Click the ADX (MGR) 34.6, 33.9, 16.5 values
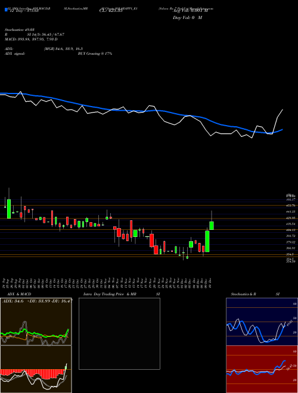This screenshot has width=298, height=393. 63,49
